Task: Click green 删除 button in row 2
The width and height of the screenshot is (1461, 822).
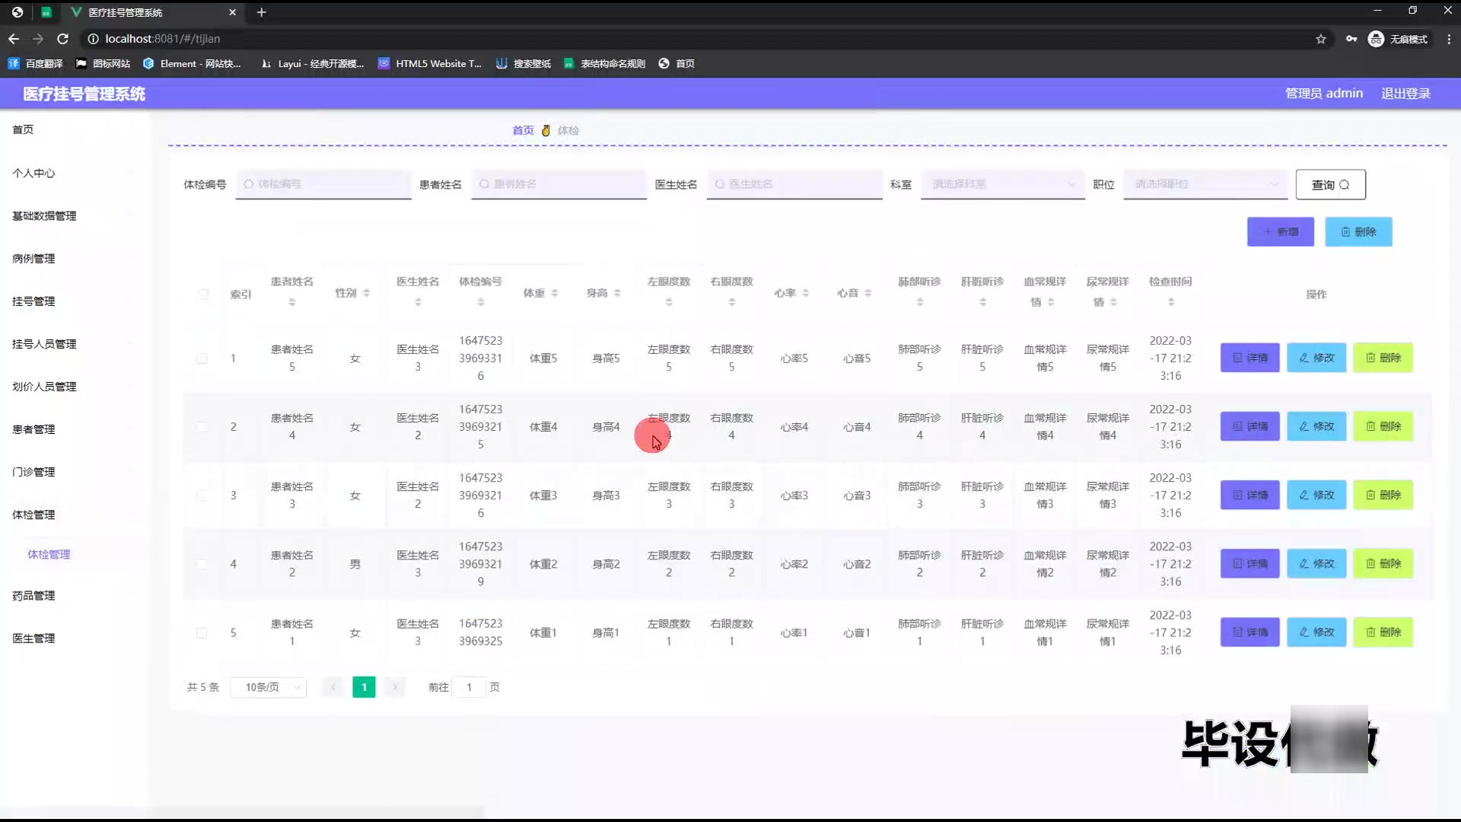Action: pos(1383,427)
